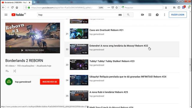
Task: Open a new browser tab with plus
Action: point(34,2)
